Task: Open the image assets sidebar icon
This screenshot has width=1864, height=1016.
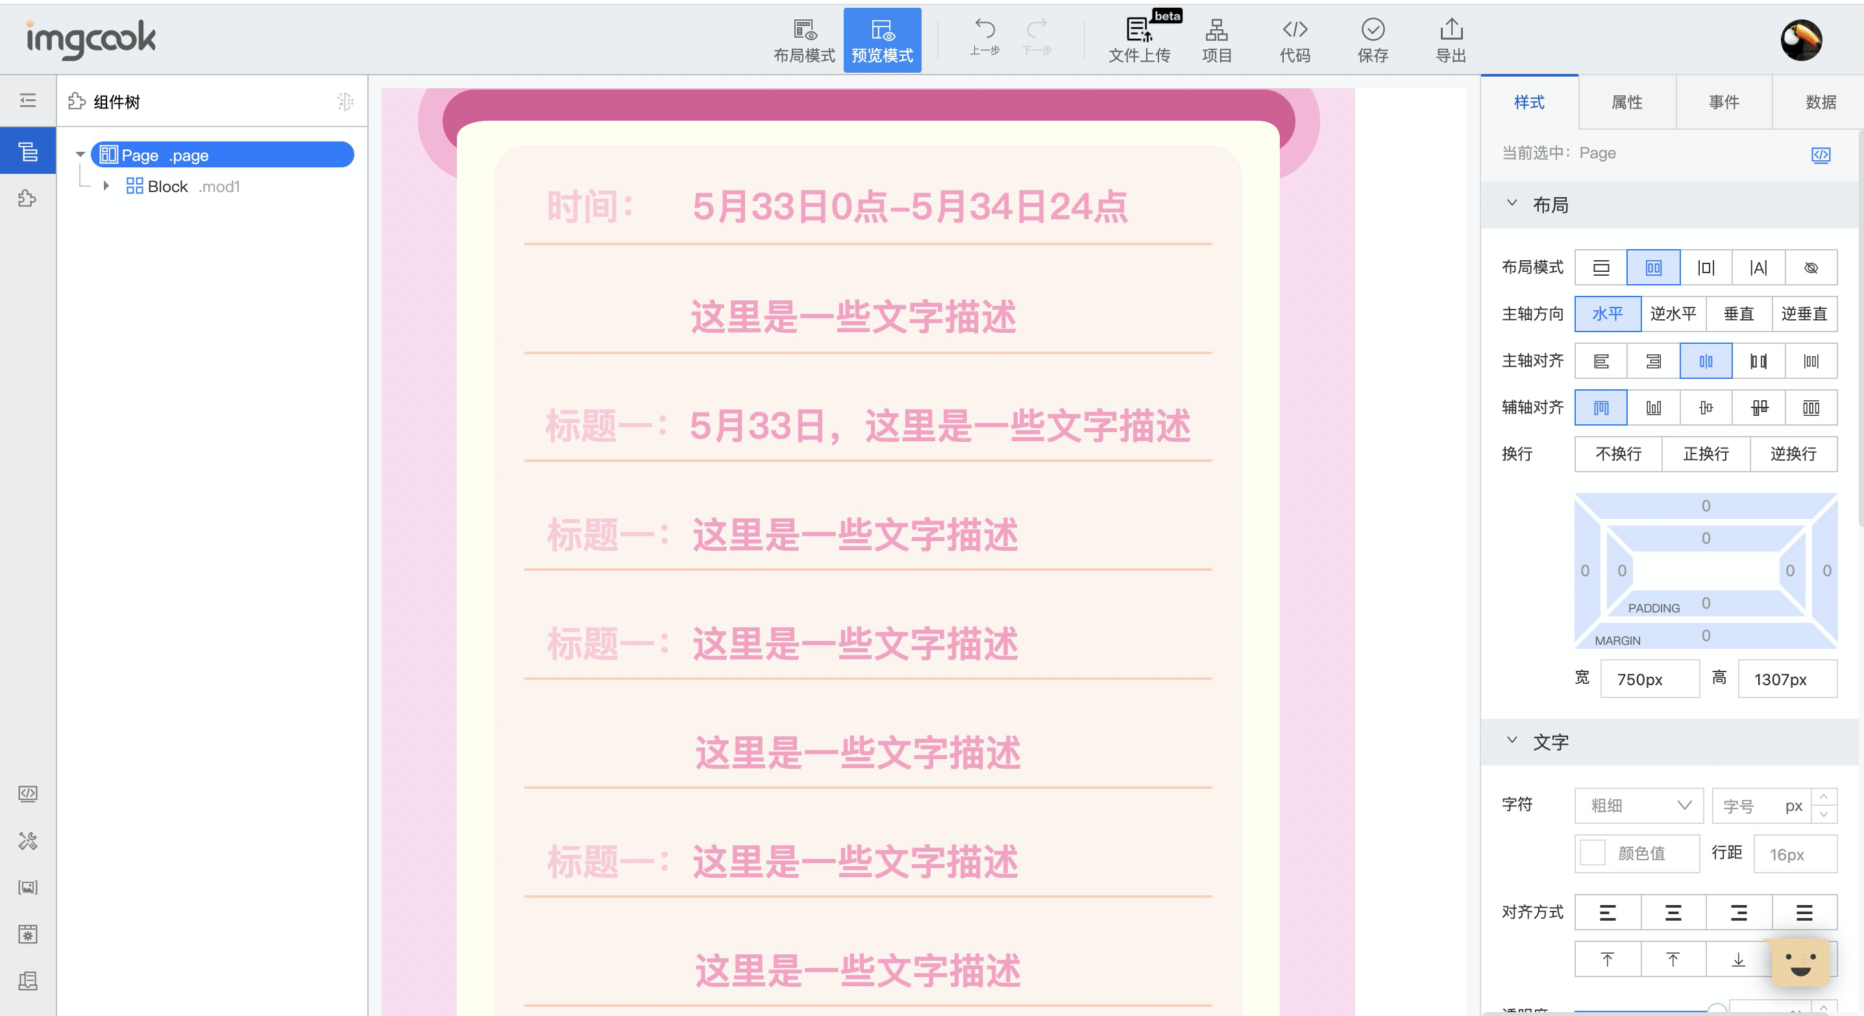Action: pos(27,888)
